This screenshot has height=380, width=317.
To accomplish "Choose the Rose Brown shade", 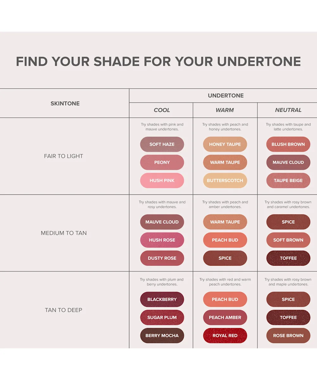I will point(288,335).
